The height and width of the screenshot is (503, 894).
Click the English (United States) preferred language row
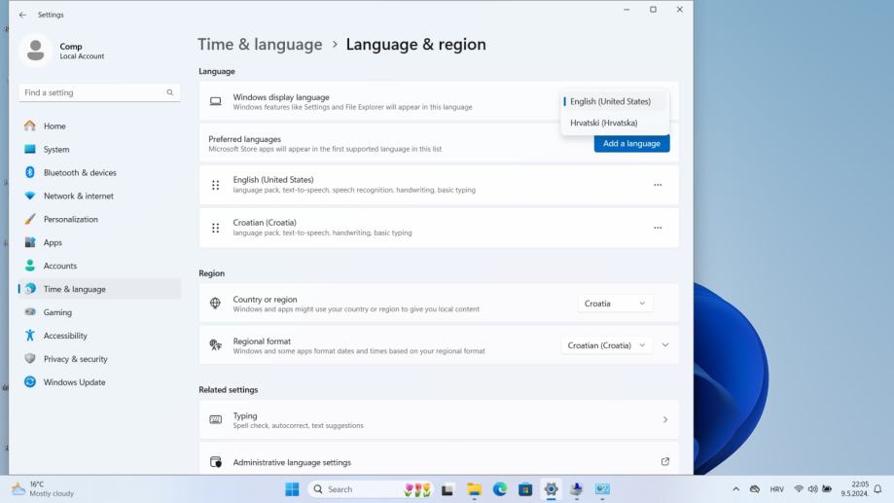[439, 186]
